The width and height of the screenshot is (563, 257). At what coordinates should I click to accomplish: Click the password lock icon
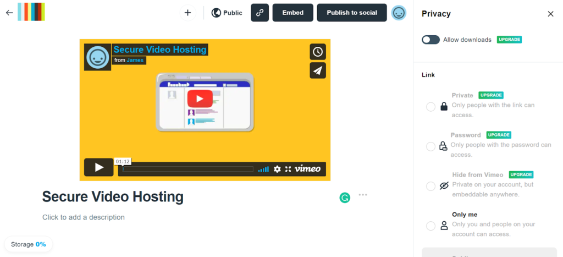tap(444, 146)
